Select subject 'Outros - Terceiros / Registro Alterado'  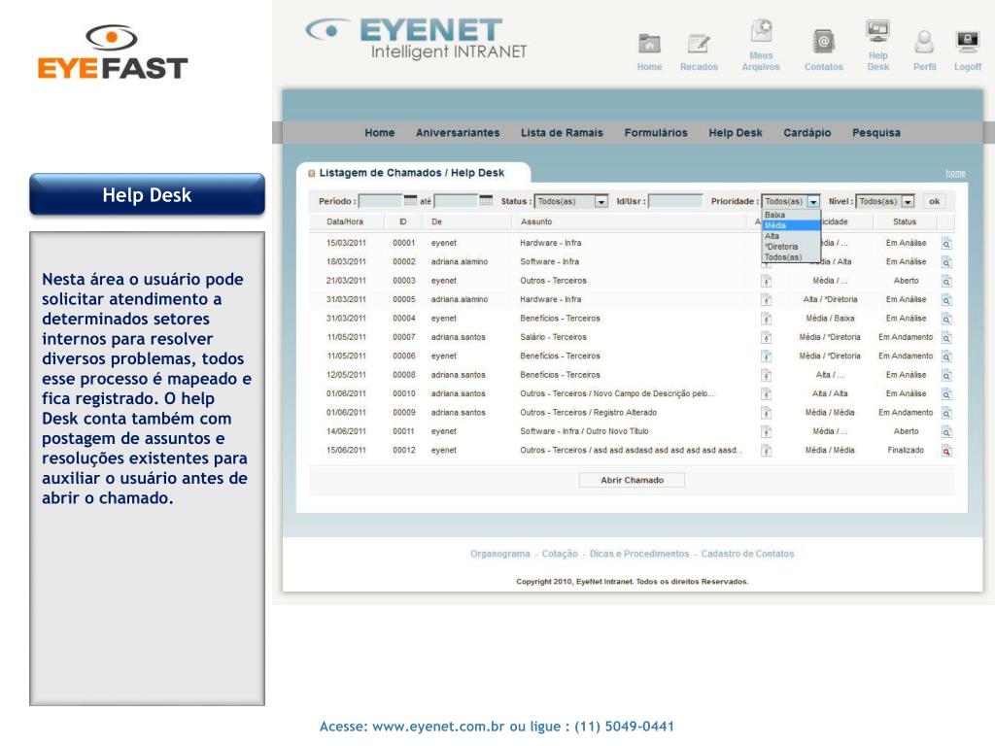(x=588, y=412)
